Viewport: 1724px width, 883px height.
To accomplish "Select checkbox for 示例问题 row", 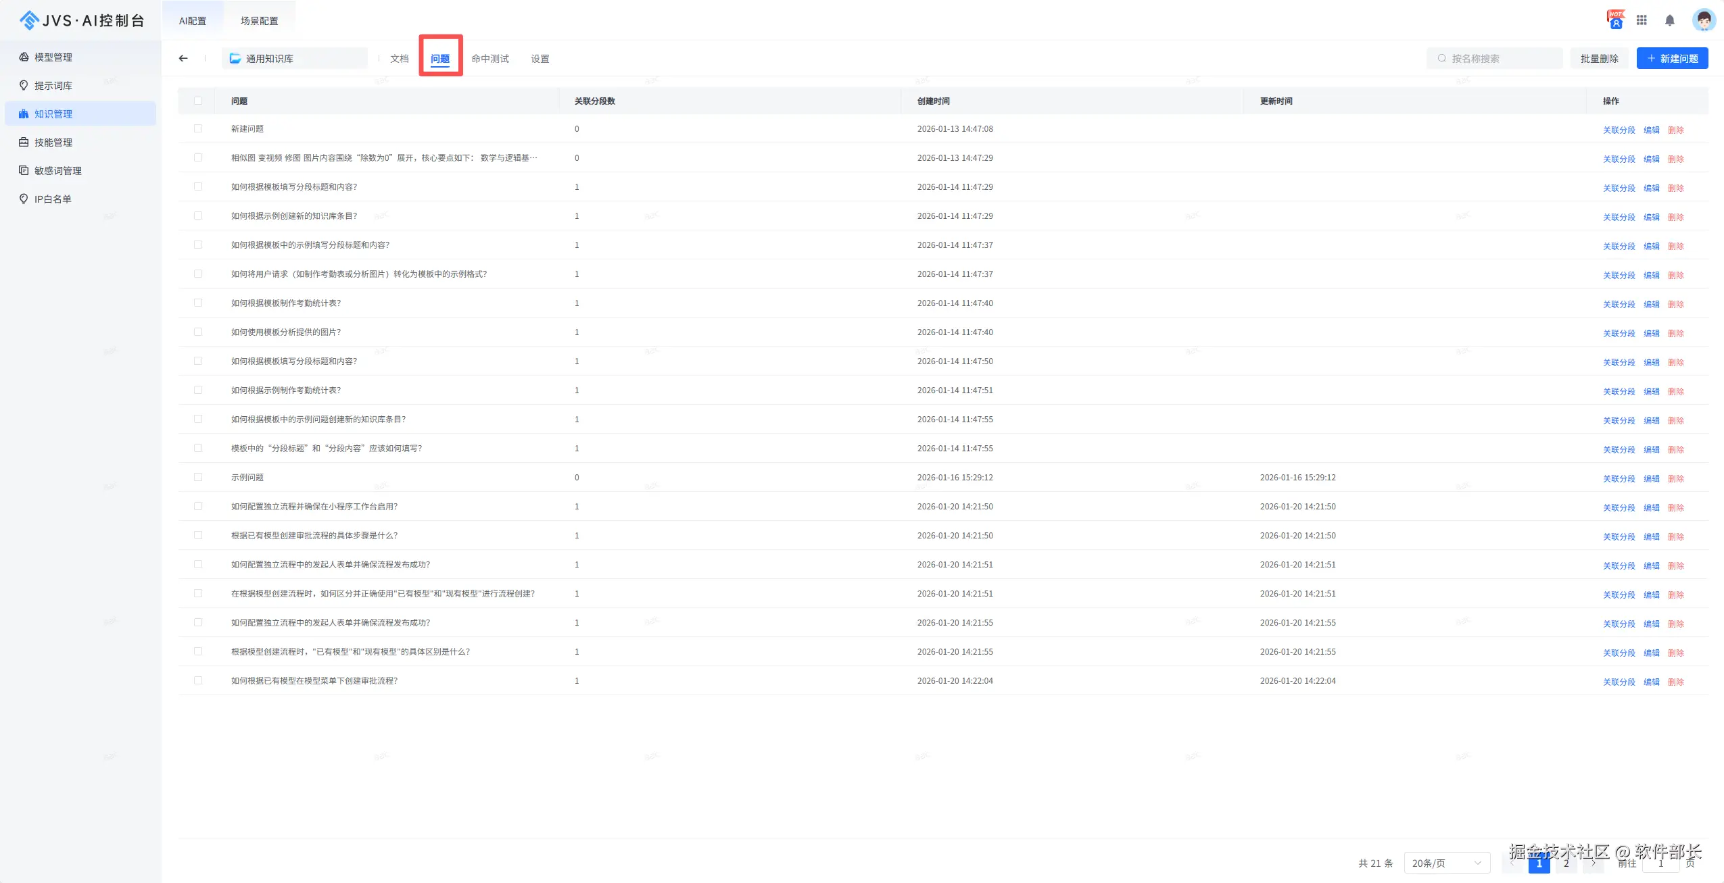I will tap(198, 477).
